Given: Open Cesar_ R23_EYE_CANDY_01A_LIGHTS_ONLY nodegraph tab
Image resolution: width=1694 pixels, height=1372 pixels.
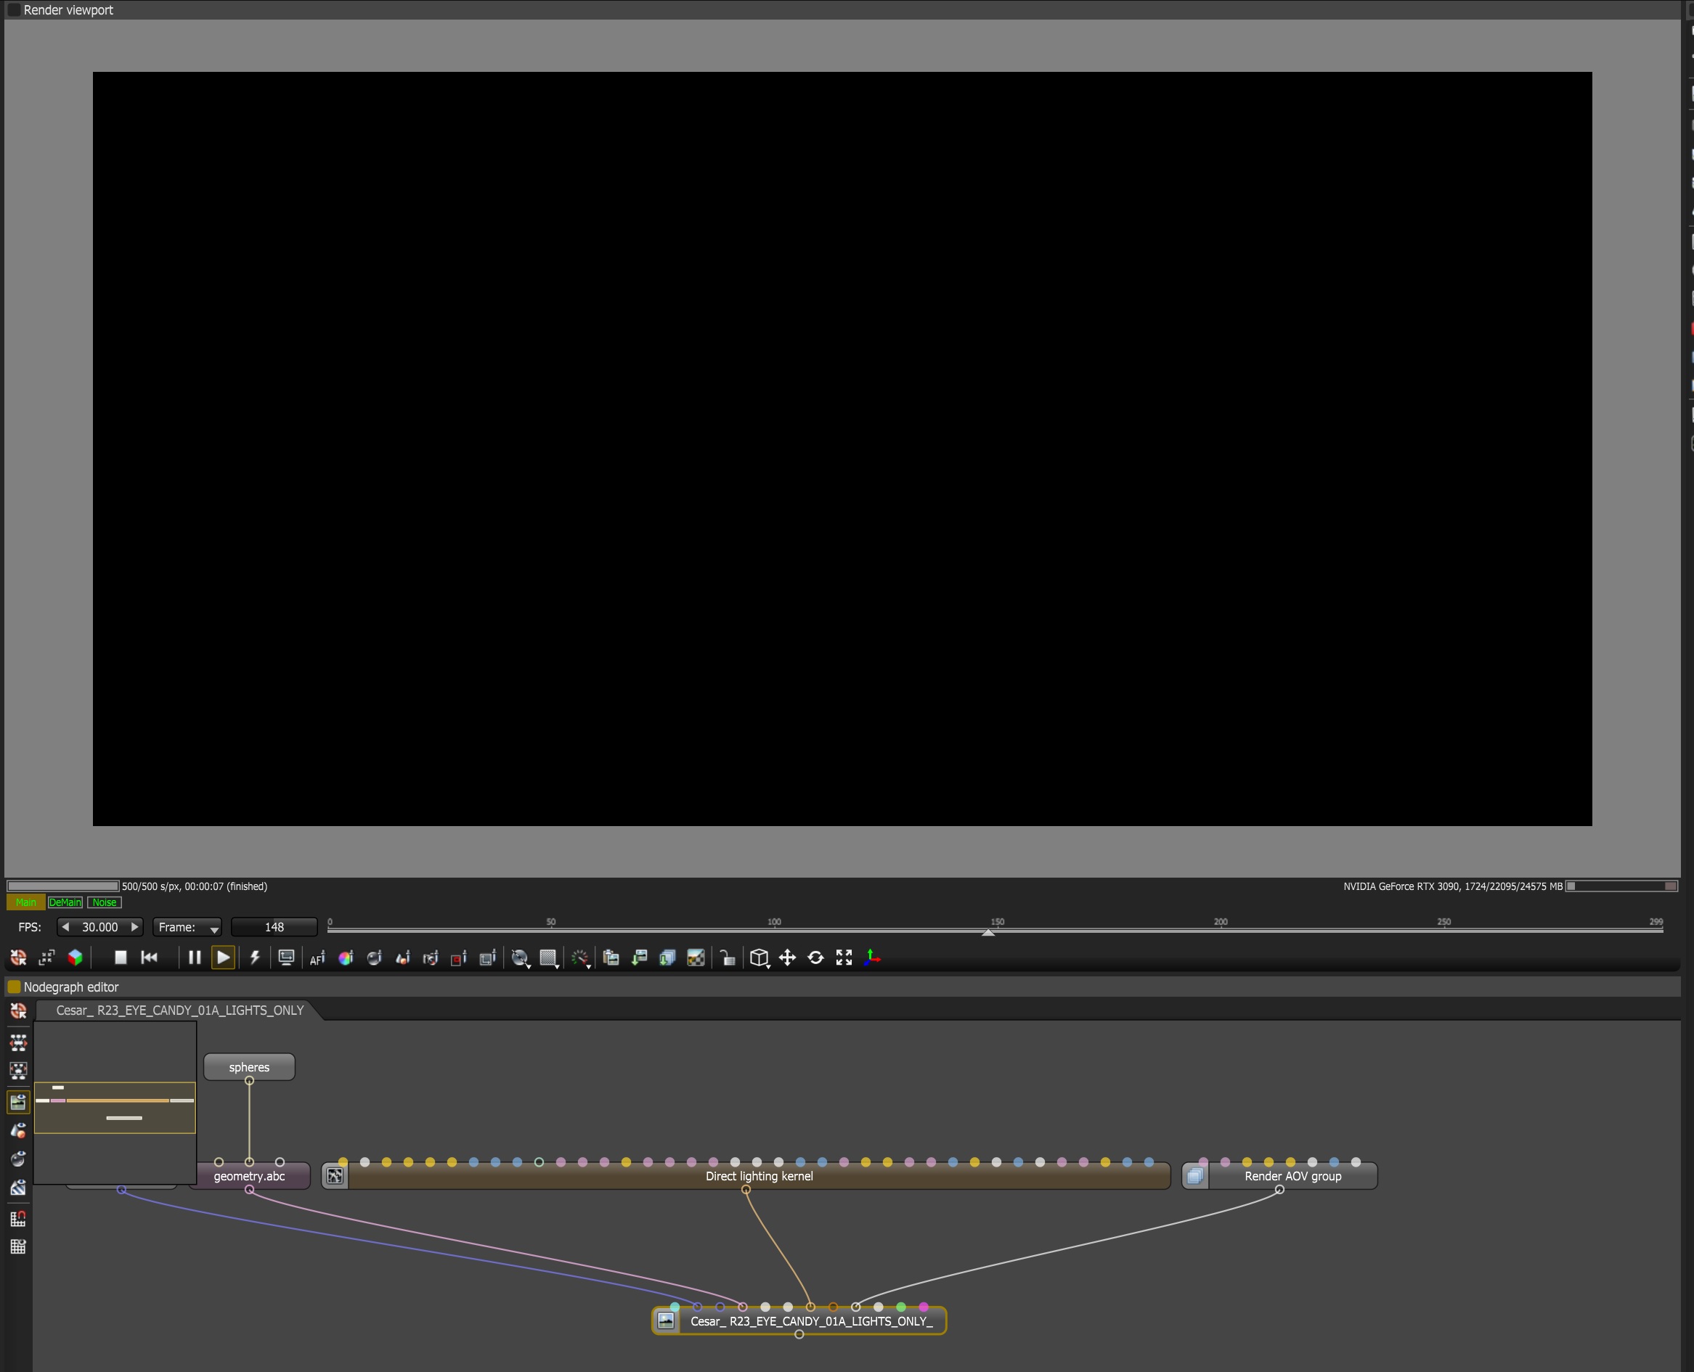Looking at the screenshot, I should 179,1010.
